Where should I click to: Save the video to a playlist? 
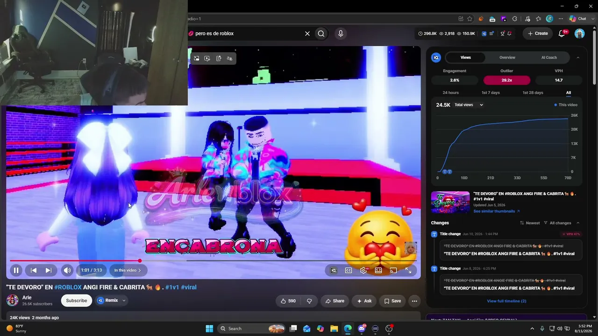pos(392,301)
